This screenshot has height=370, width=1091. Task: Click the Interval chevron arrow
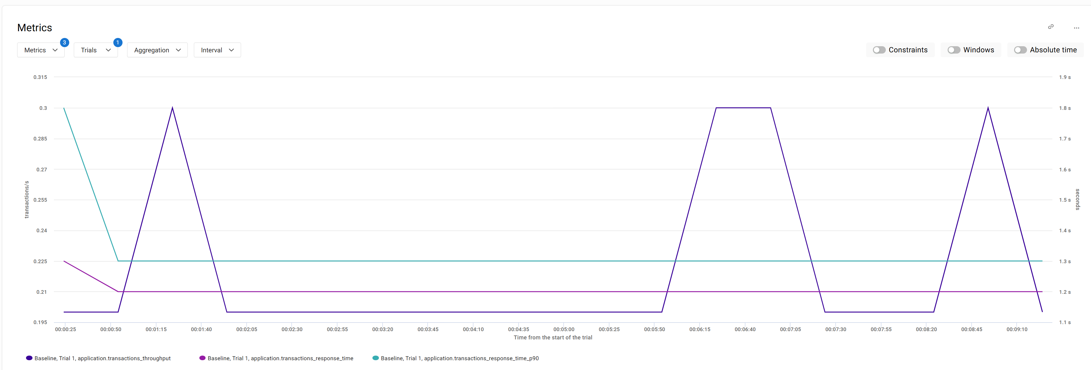point(231,50)
